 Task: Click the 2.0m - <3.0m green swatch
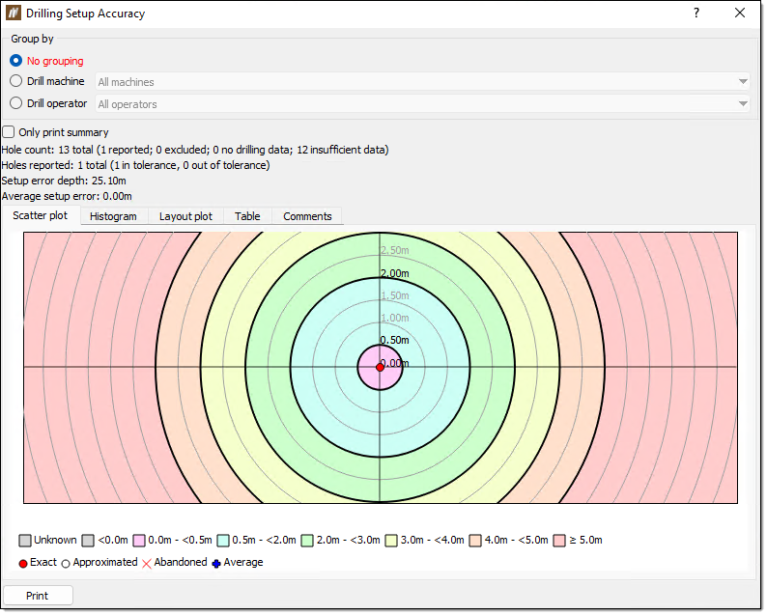pos(308,543)
